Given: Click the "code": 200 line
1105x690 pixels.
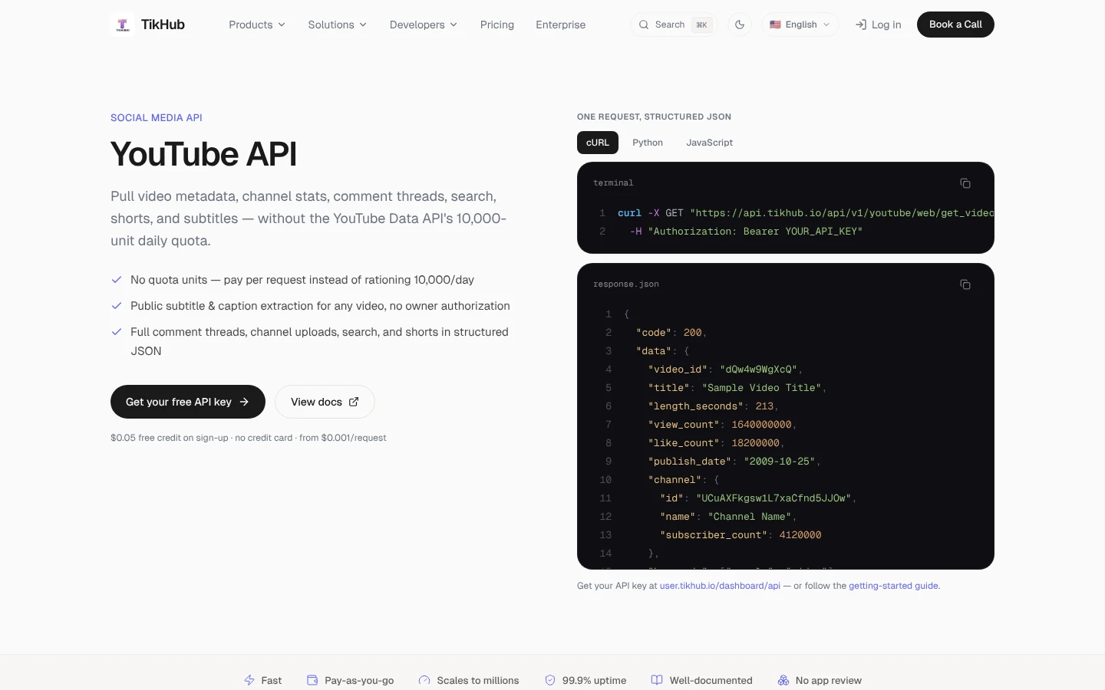Looking at the screenshot, I should pyautogui.click(x=671, y=333).
